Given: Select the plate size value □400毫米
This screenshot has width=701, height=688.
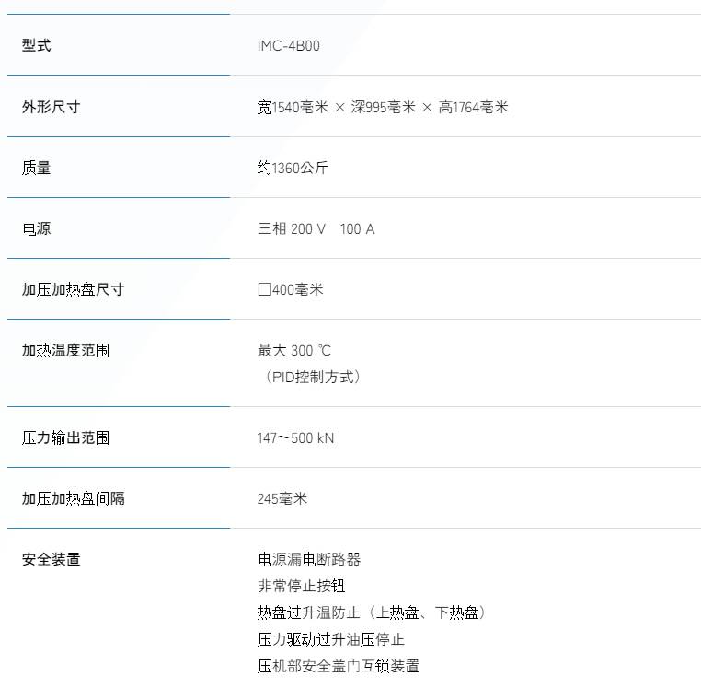Looking at the screenshot, I should pyautogui.click(x=290, y=289).
